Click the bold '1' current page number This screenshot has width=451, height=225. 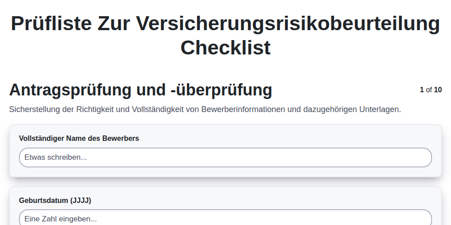(422, 90)
